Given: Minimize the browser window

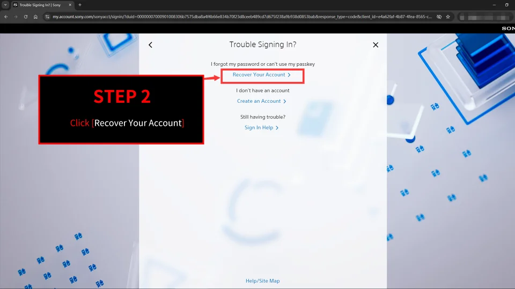Looking at the screenshot, I should tap(492, 5).
